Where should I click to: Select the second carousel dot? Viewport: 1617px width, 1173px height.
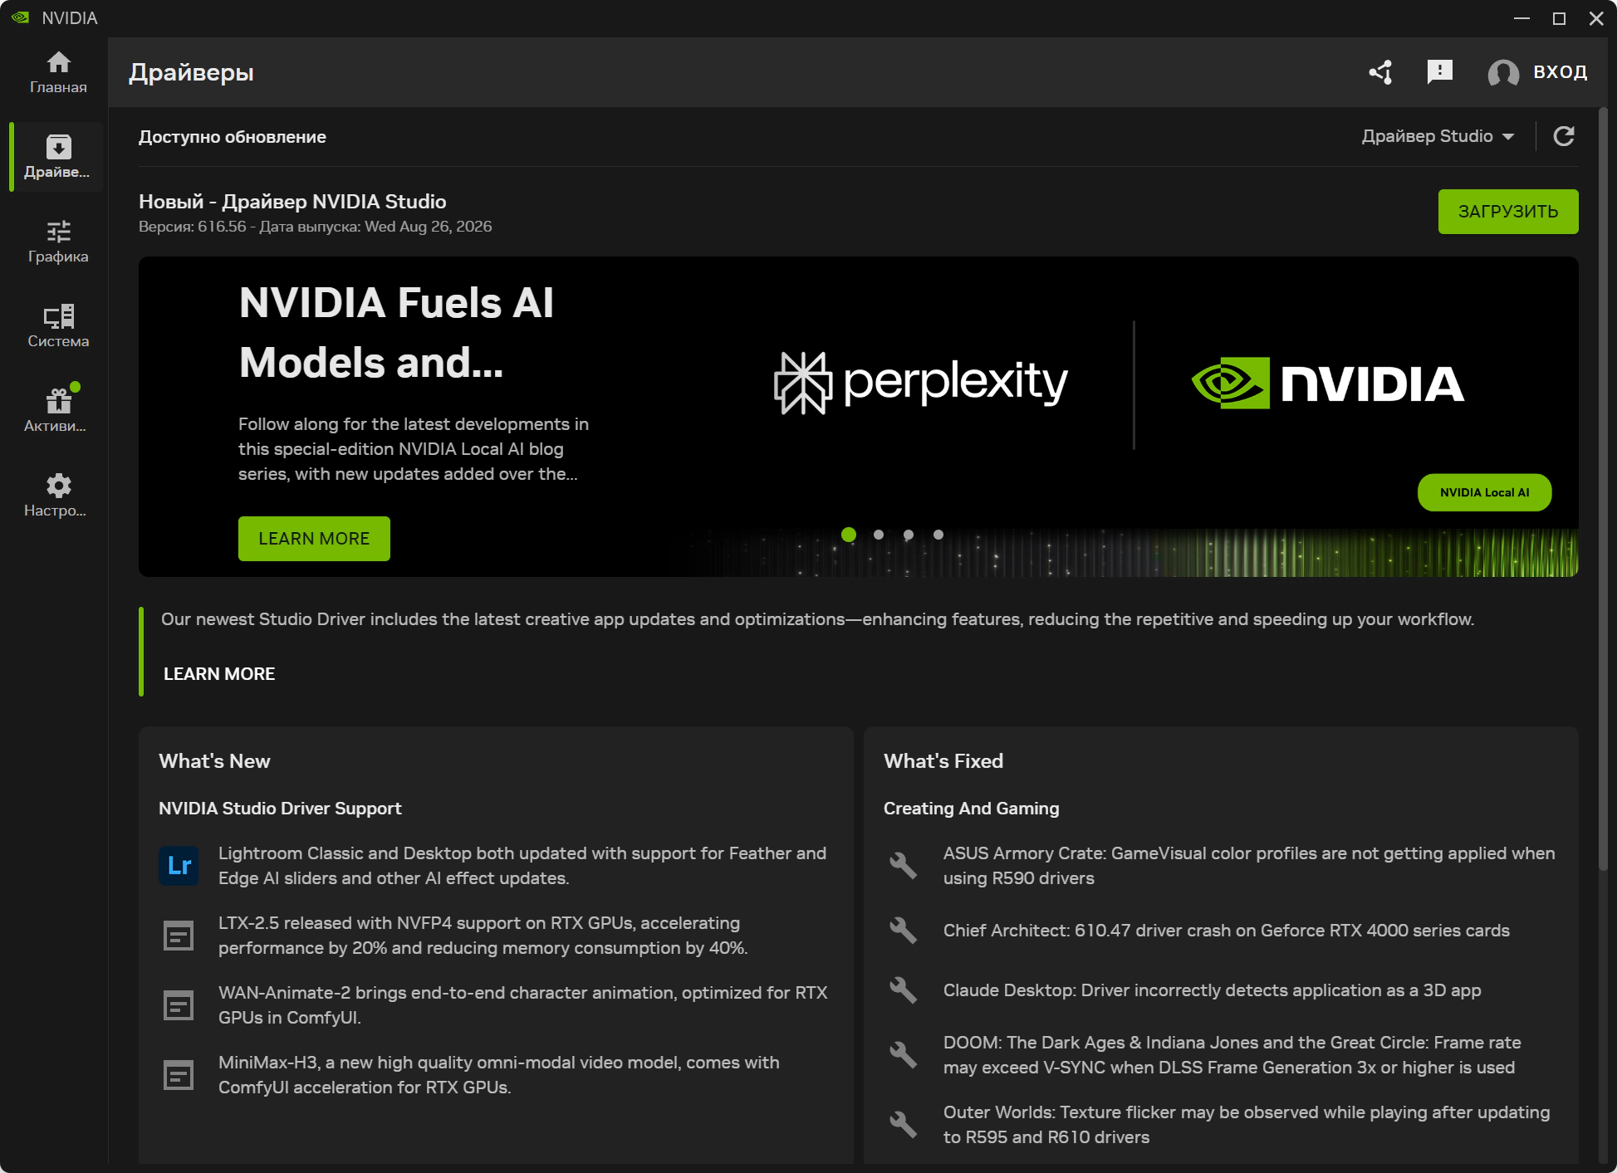tap(879, 535)
